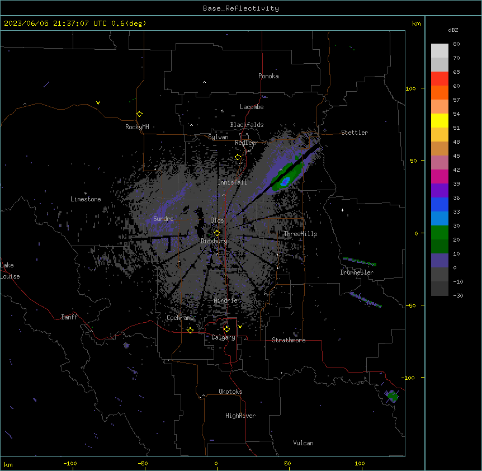This screenshot has width=482, height=471.
Task: Click the Sundre label
Action: point(163,219)
